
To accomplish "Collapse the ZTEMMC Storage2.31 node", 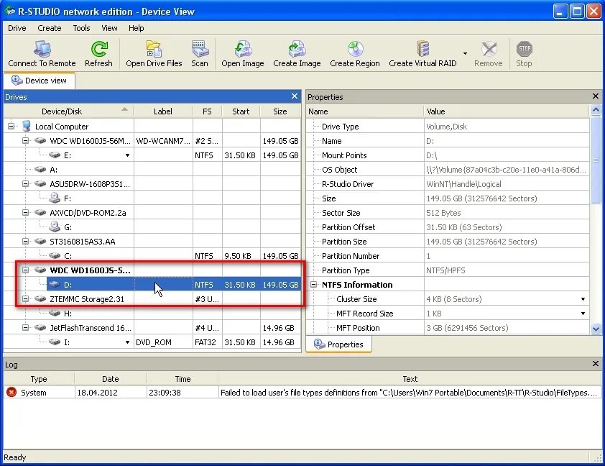I will [x=25, y=299].
